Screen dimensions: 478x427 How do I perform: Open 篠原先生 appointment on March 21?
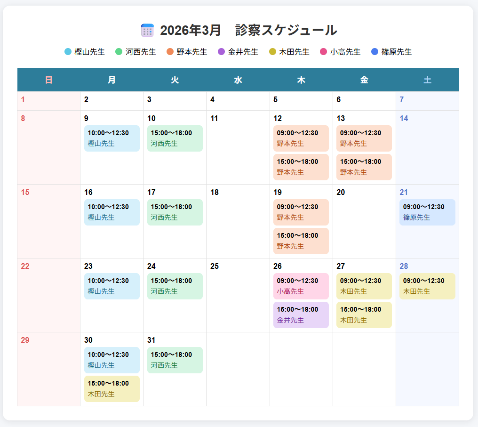click(x=427, y=212)
